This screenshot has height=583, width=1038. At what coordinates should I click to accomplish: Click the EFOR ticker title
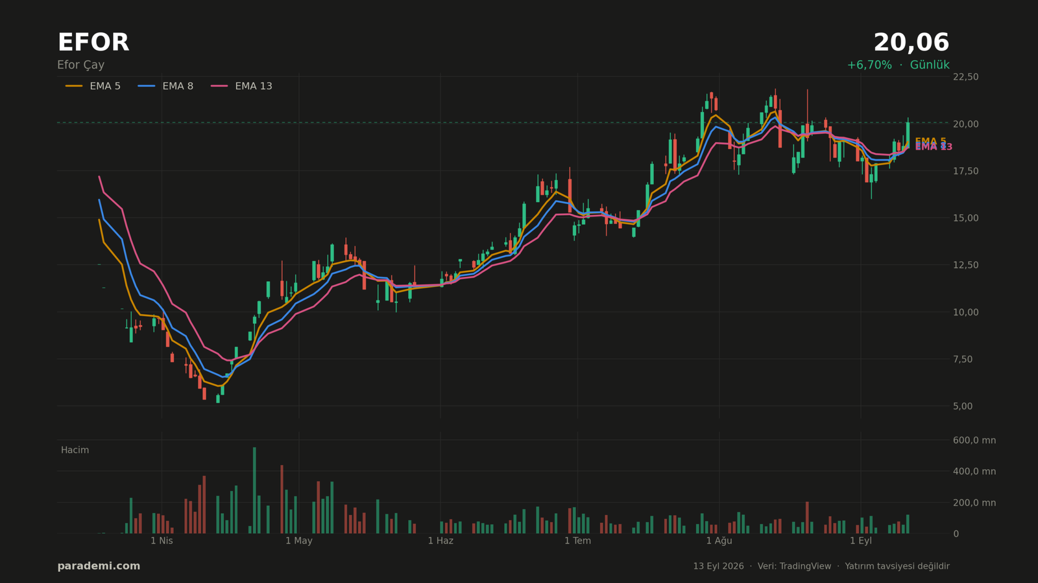93,43
